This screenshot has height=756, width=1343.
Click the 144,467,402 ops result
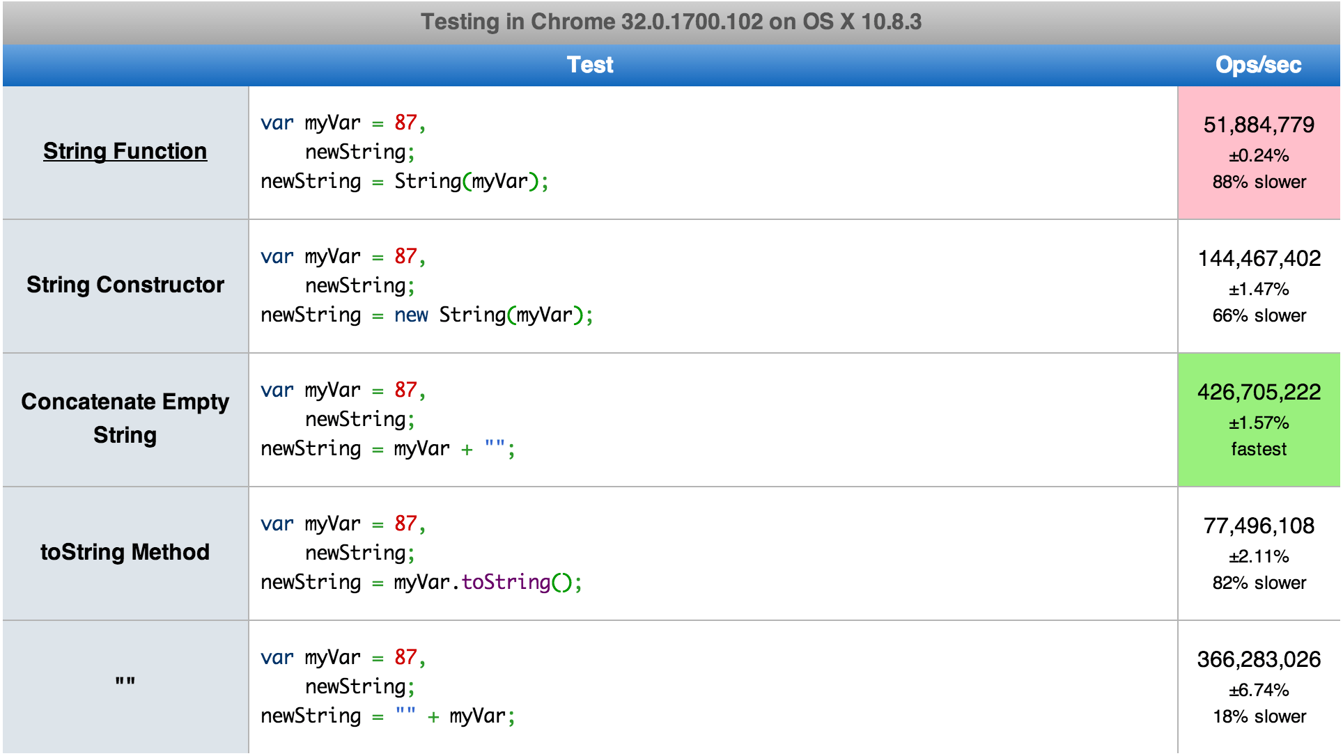click(x=1258, y=259)
